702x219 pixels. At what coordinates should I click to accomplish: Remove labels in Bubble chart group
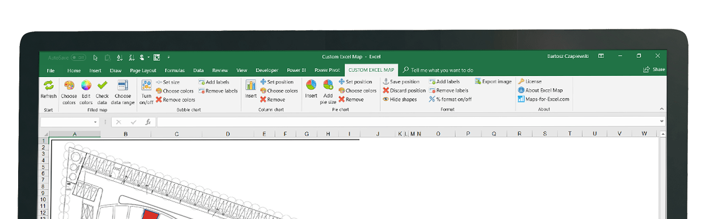[x=218, y=91]
